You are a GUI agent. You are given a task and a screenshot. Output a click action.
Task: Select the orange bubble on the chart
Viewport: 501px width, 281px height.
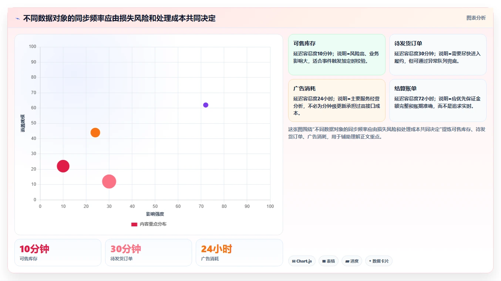pyautogui.click(x=95, y=133)
